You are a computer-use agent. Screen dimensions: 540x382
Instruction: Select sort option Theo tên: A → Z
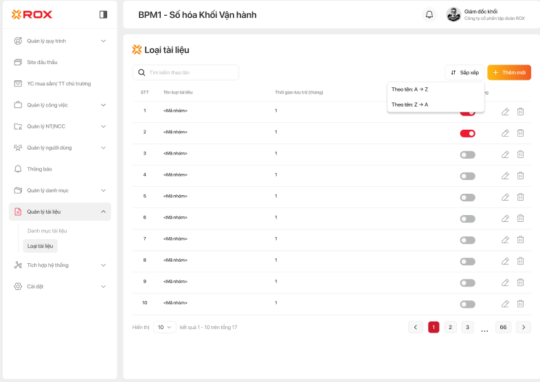click(x=410, y=89)
